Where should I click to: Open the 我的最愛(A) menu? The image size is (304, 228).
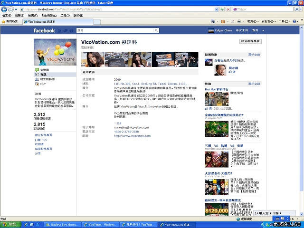(49, 16)
